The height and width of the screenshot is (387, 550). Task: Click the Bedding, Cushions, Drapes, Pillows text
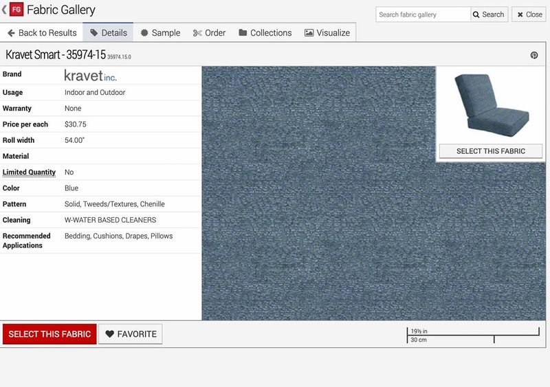coord(118,236)
